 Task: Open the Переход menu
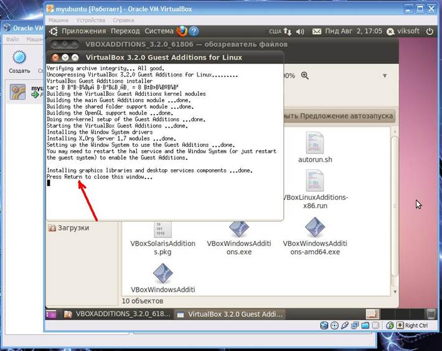[x=125, y=31]
